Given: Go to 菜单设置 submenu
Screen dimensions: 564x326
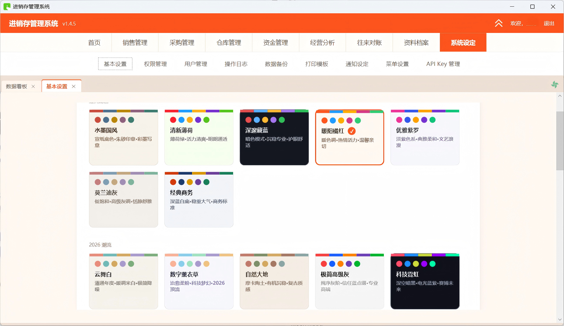Looking at the screenshot, I should (397, 64).
